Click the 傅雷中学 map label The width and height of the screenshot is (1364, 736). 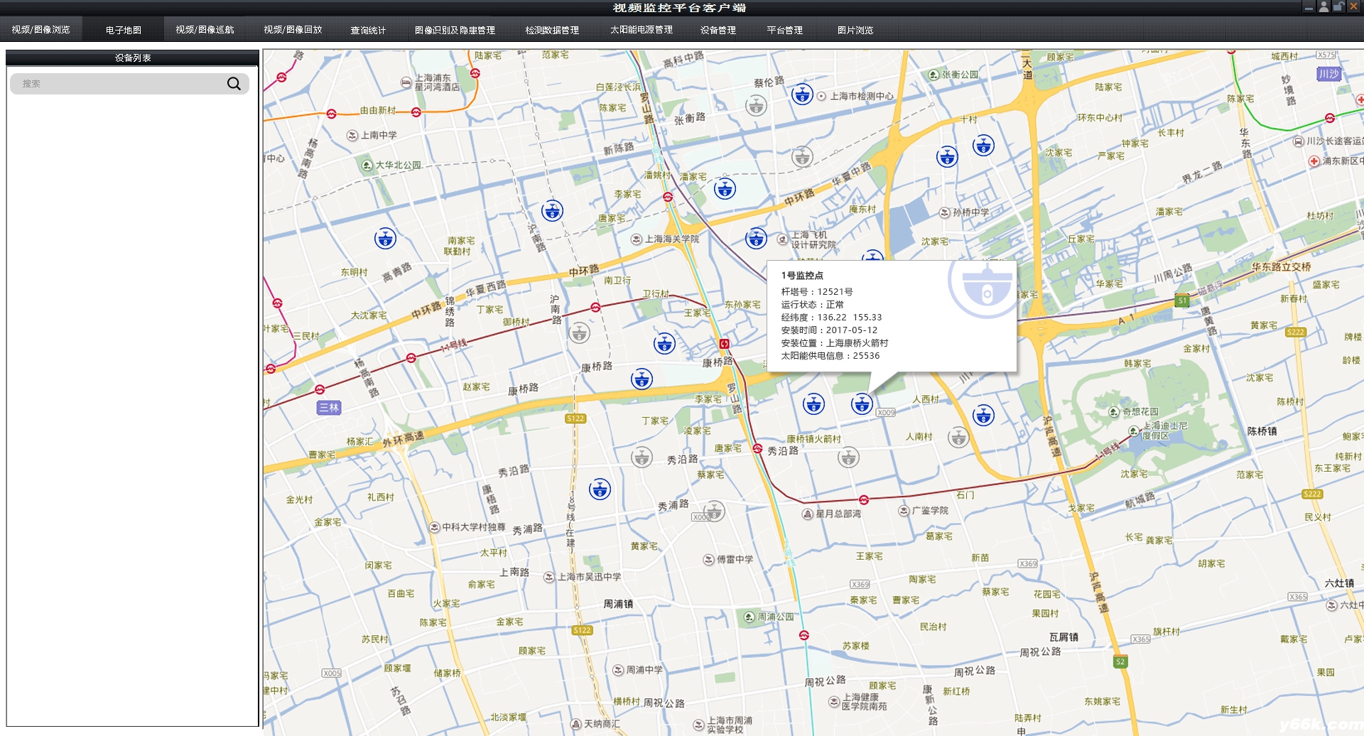click(735, 559)
